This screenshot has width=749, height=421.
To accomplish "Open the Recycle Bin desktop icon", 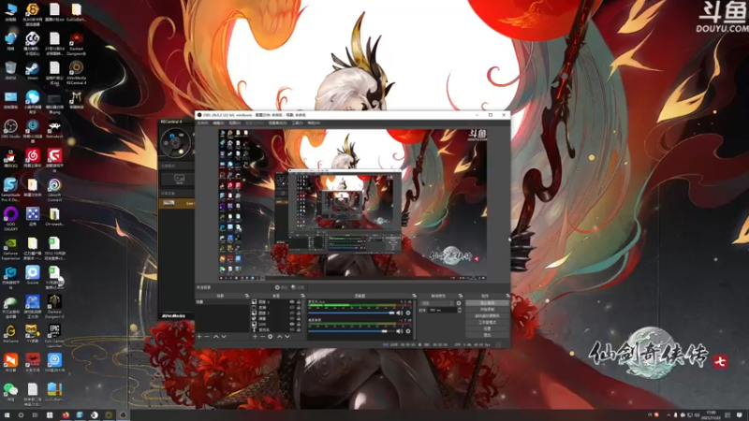I will tap(10, 71).
